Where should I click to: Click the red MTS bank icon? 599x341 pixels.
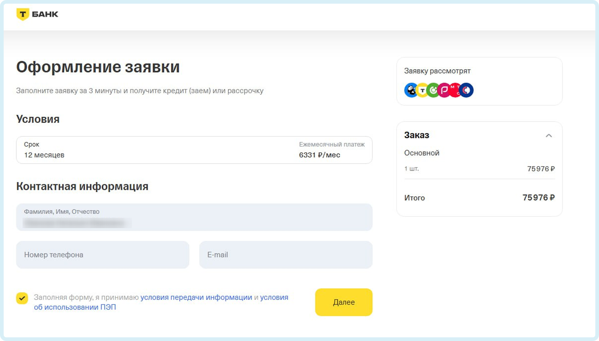tap(455, 90)
